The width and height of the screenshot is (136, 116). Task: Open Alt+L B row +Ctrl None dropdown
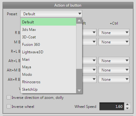click(x=114, y=60)
